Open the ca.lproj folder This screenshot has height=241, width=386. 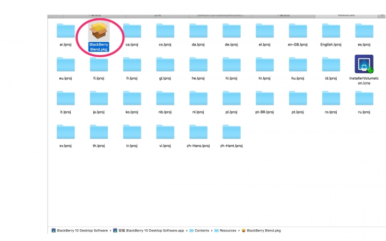(132, 31)
